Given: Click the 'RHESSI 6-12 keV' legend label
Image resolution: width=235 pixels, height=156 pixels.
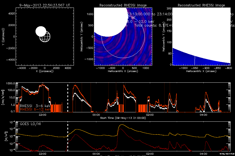Looking at the screenshot, I should click(x=35, y=109).
